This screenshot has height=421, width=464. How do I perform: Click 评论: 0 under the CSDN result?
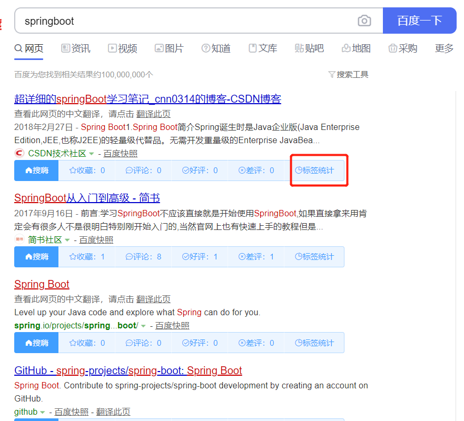(x=143, y=171)
